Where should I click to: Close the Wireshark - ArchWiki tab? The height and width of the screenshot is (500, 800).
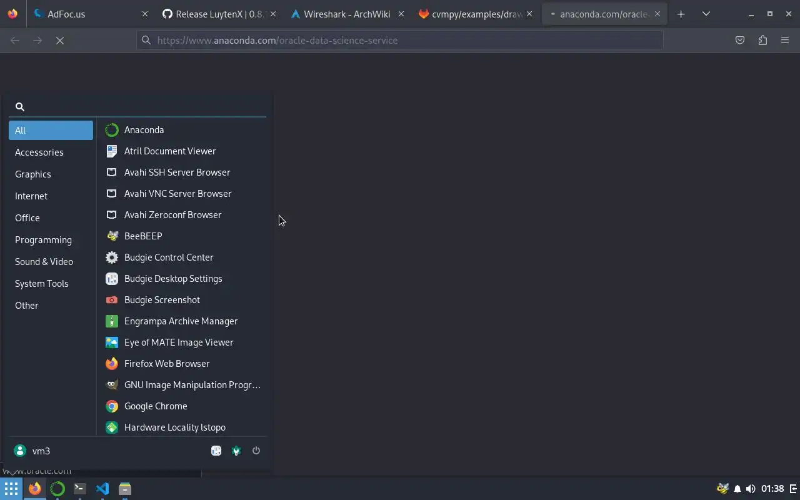[401, 14]
